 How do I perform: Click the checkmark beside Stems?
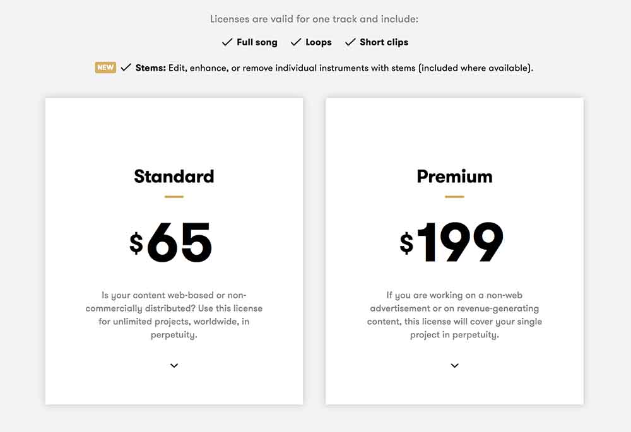click(x=126, y=67)
